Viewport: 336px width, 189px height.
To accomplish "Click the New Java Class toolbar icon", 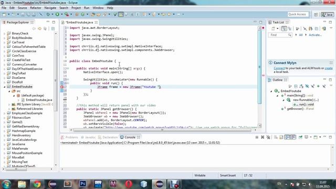I will tap(83, 14).
